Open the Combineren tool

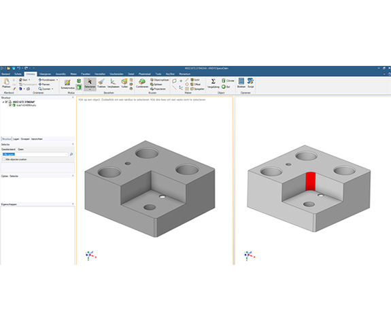[x=142, y=84]
